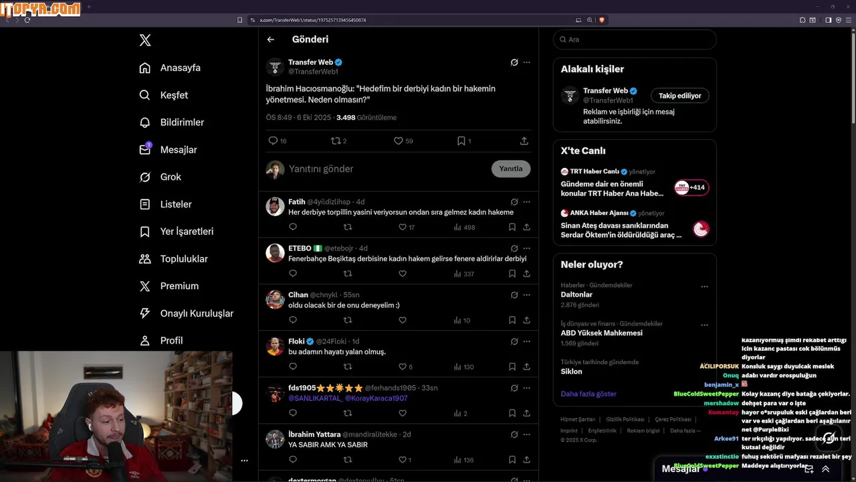Reply to Fatih's comment
Screen dimensions: 856x482
click(x=293, y=227)
